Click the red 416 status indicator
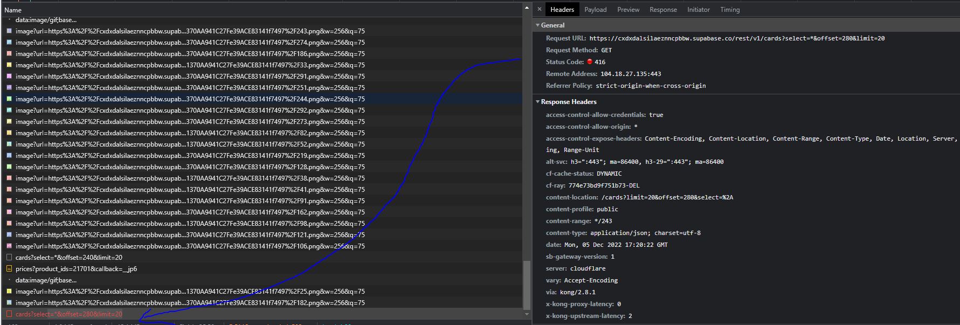 tap(590, 61)
